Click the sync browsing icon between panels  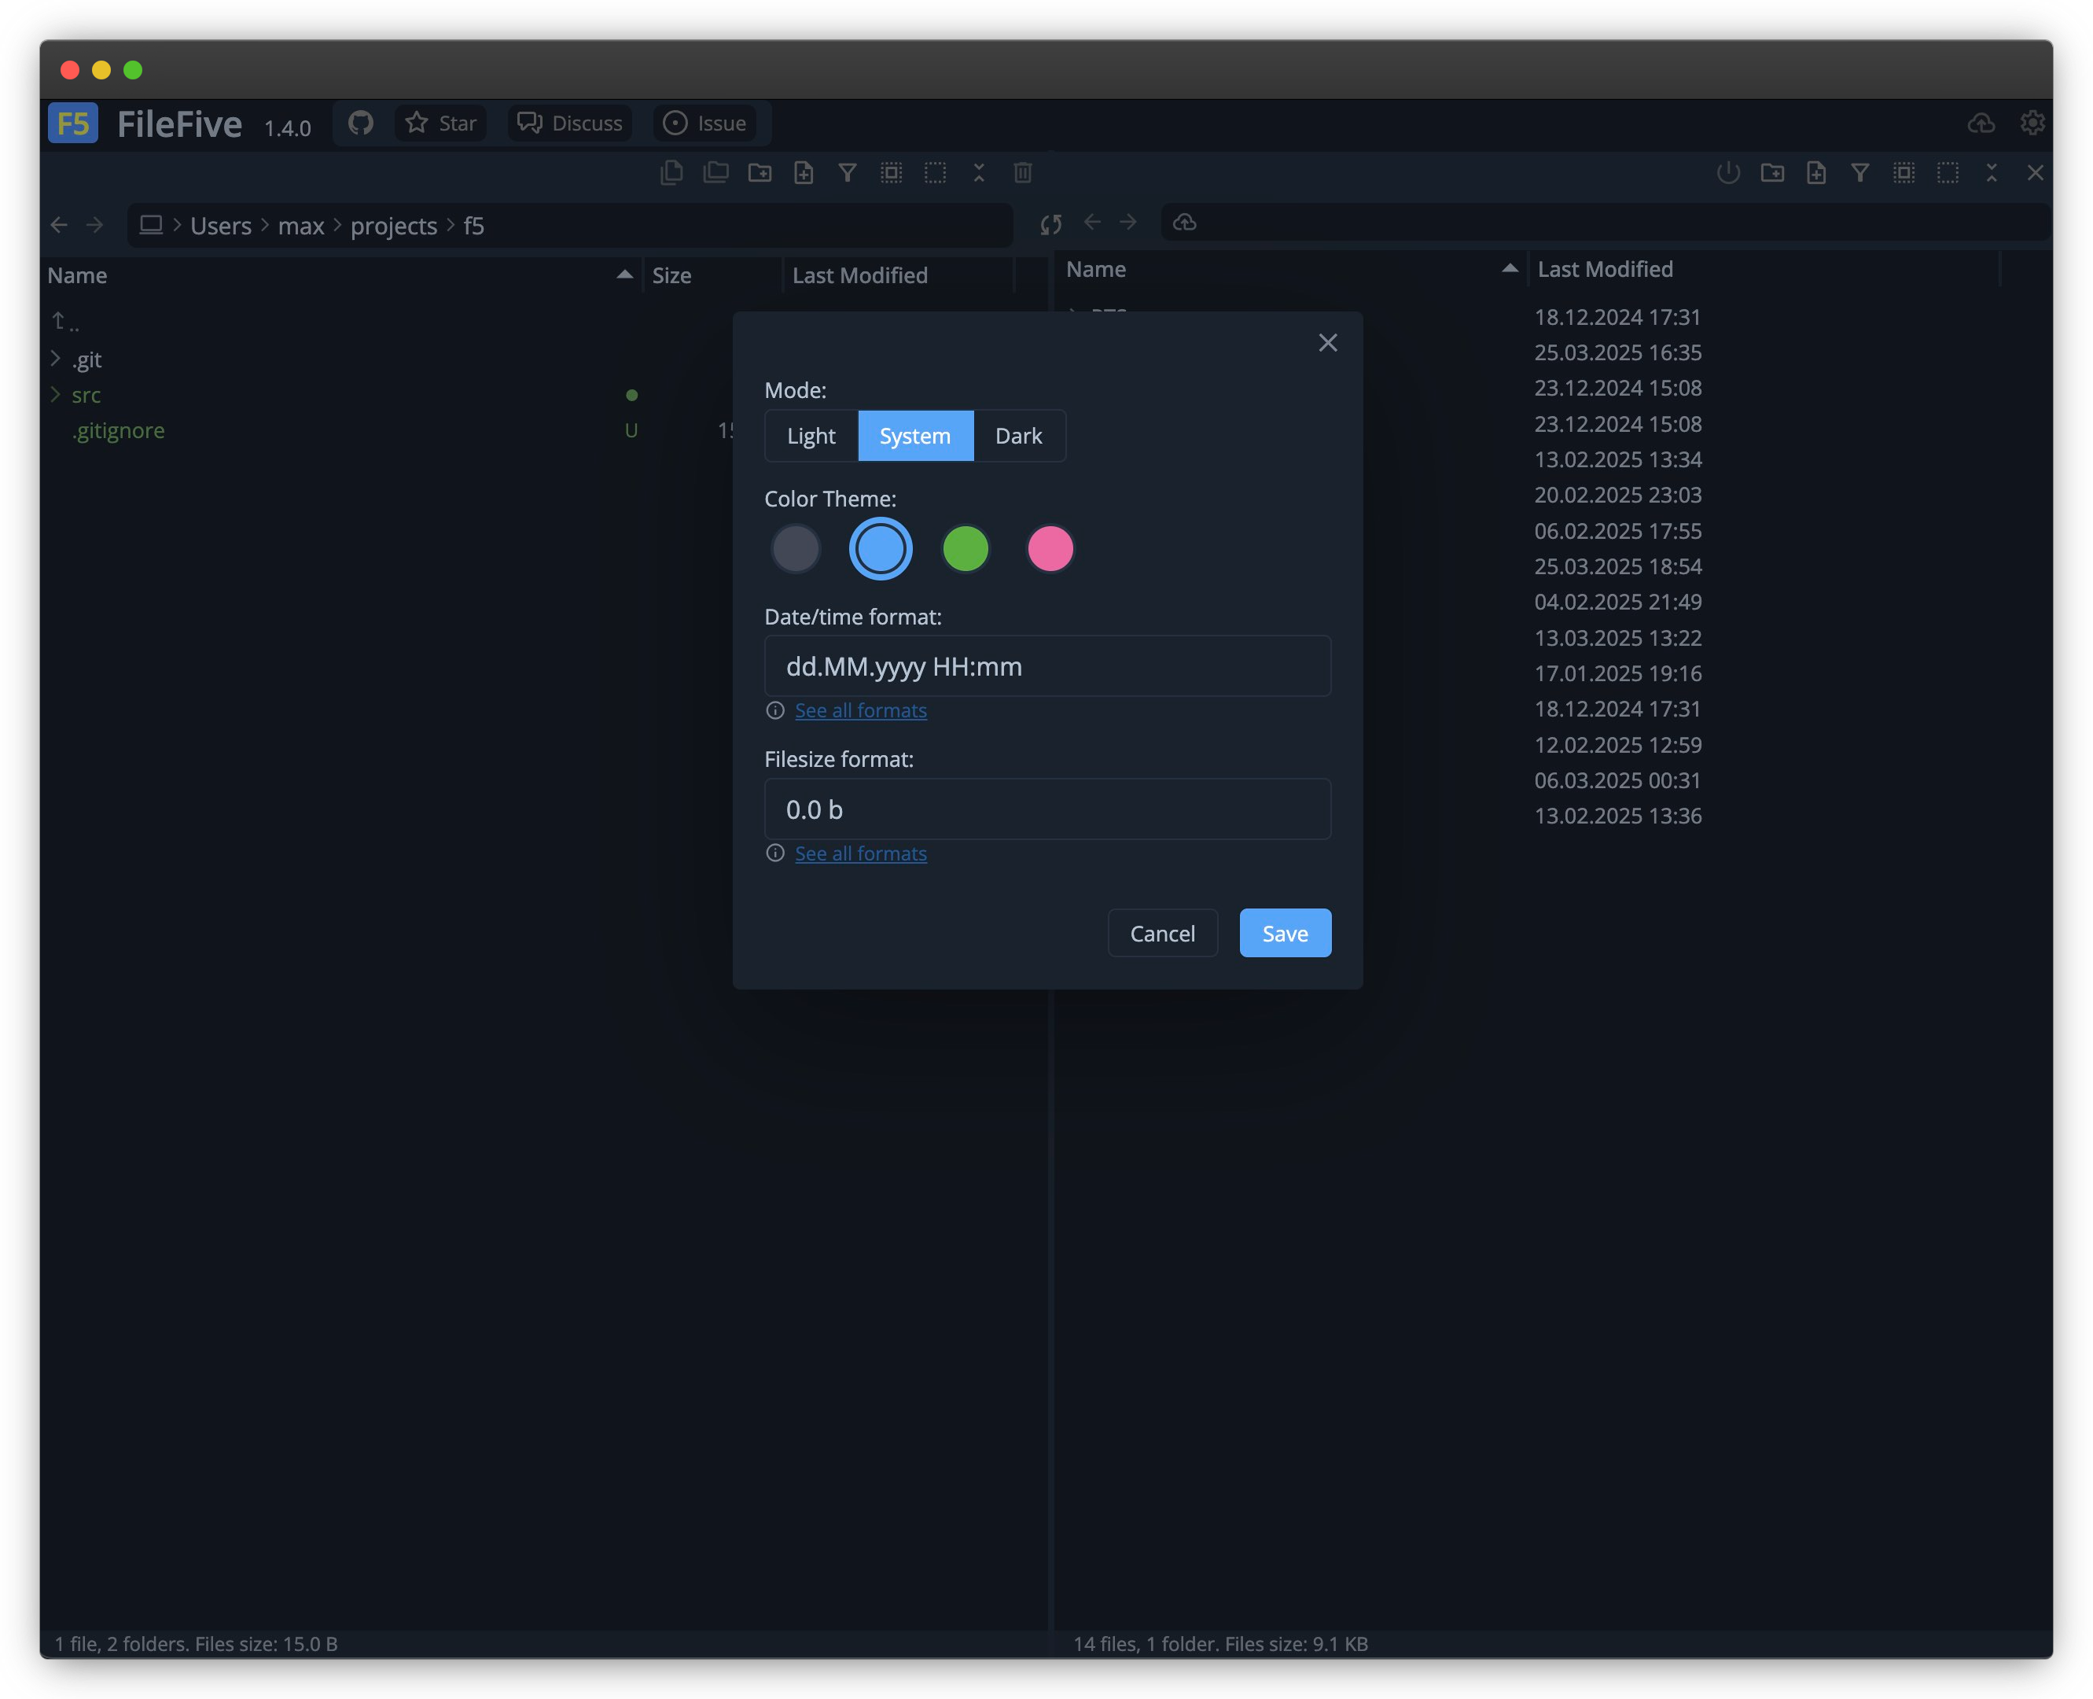tap(1051, 224)
